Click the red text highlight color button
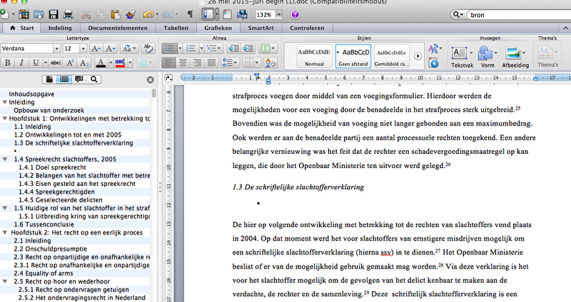Image resolution: width=571 pixels, height=302 pixels. [x=119, y=63]
